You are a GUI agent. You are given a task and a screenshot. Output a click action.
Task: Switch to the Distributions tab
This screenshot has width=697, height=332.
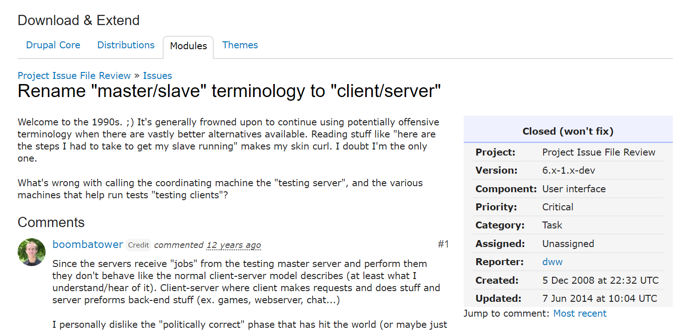pos(126,45)
